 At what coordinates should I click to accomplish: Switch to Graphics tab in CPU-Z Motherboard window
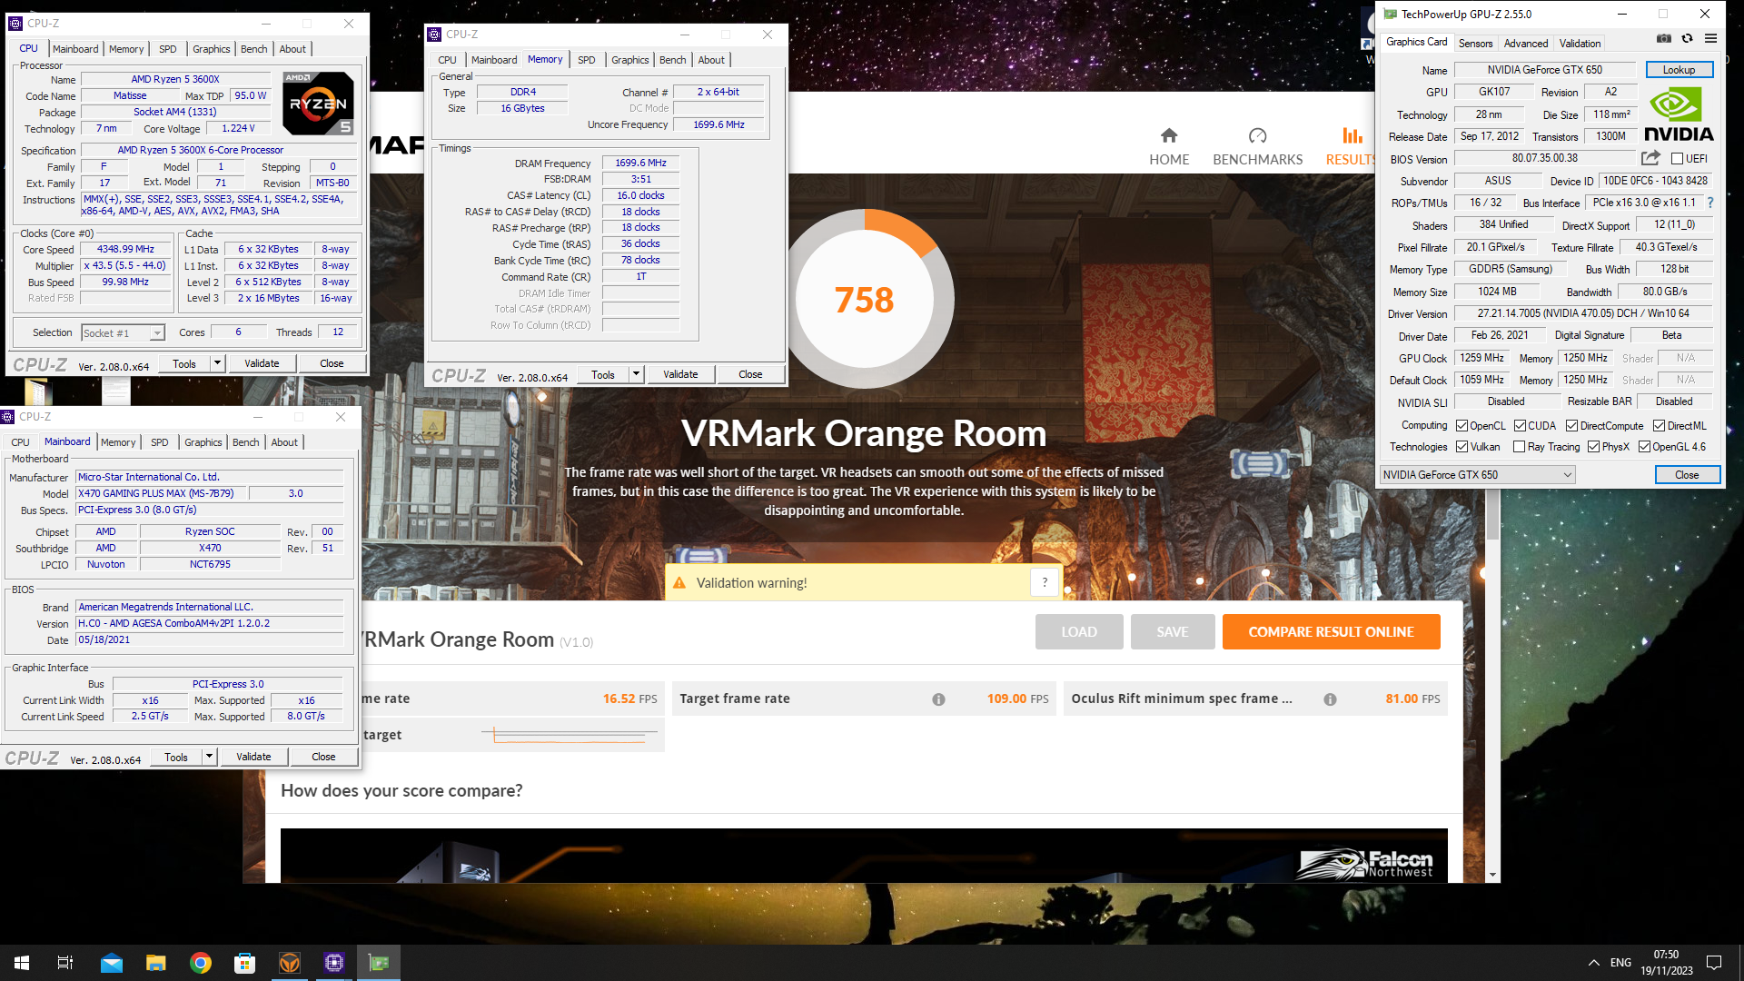(x=203, y=442)
